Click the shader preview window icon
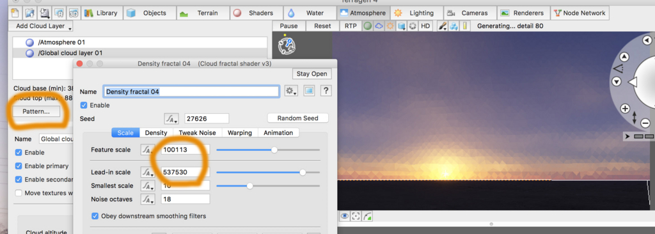The image size is (655, 234). [309, 91]
